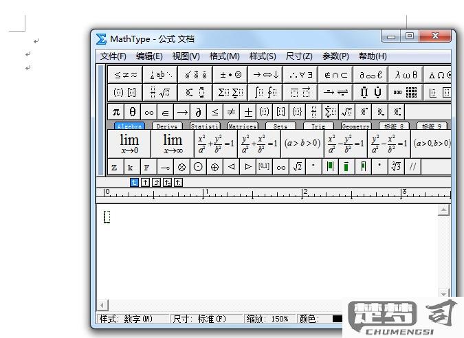
Task: Open the labeled arrow templates palette
Action: (335, 93)
